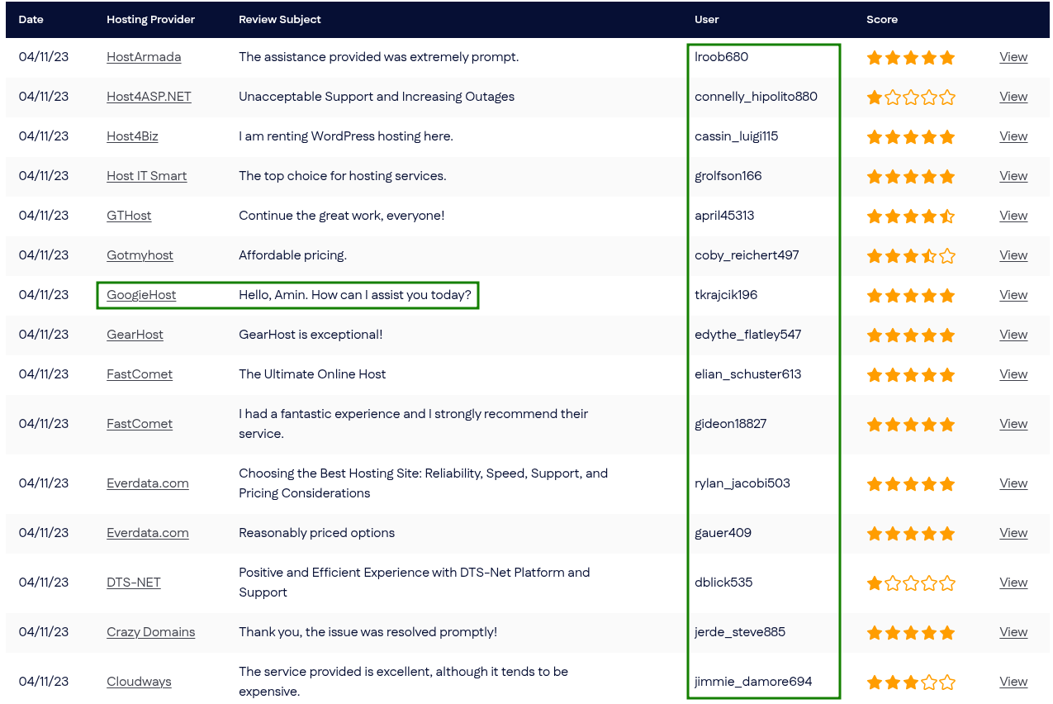Viewport: 1053px width, 704px height.
Task: Click username connelly_hipolito880
Action: coord(756,97)
